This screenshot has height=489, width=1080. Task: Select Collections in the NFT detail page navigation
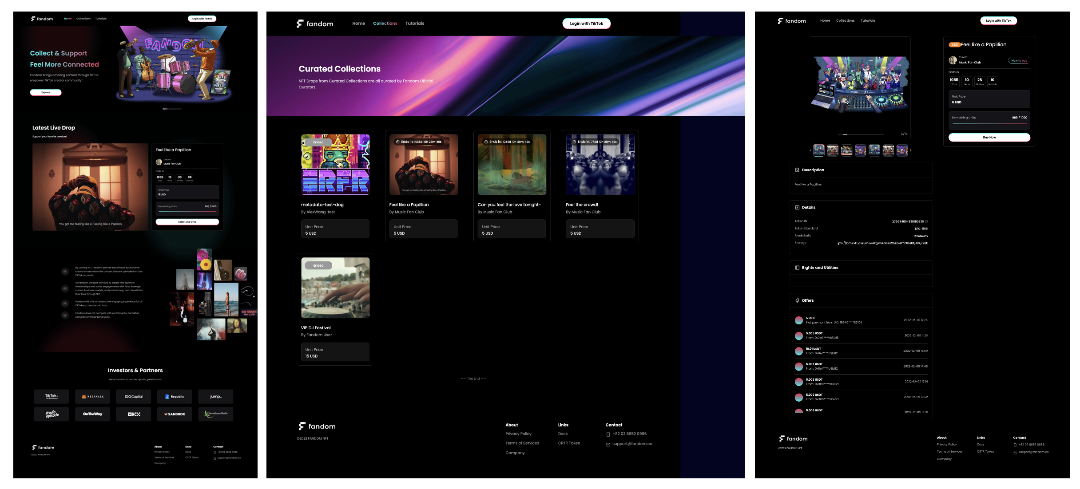pyautogui.click(x=845, y=20)
